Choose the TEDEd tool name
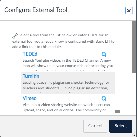 [30, 54]
